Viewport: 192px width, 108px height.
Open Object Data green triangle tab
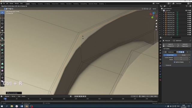coord(160,77)
